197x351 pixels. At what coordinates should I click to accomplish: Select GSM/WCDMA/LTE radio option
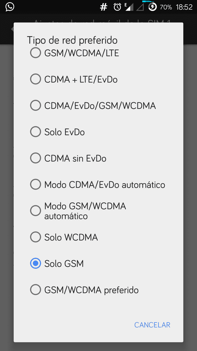pos(99,53)
